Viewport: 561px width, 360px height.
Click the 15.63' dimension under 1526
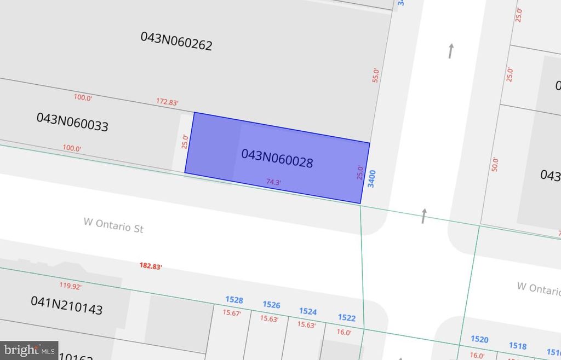269,318
